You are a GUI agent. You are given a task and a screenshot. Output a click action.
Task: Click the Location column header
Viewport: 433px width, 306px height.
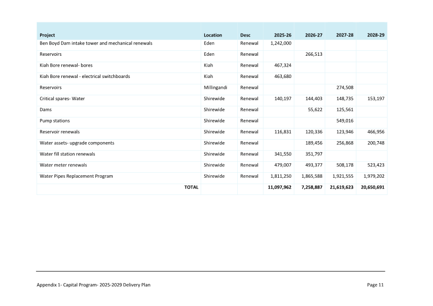pos(213,35)
